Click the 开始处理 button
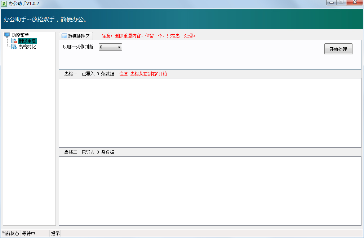The image size is (364, 238). click(338, 49)
